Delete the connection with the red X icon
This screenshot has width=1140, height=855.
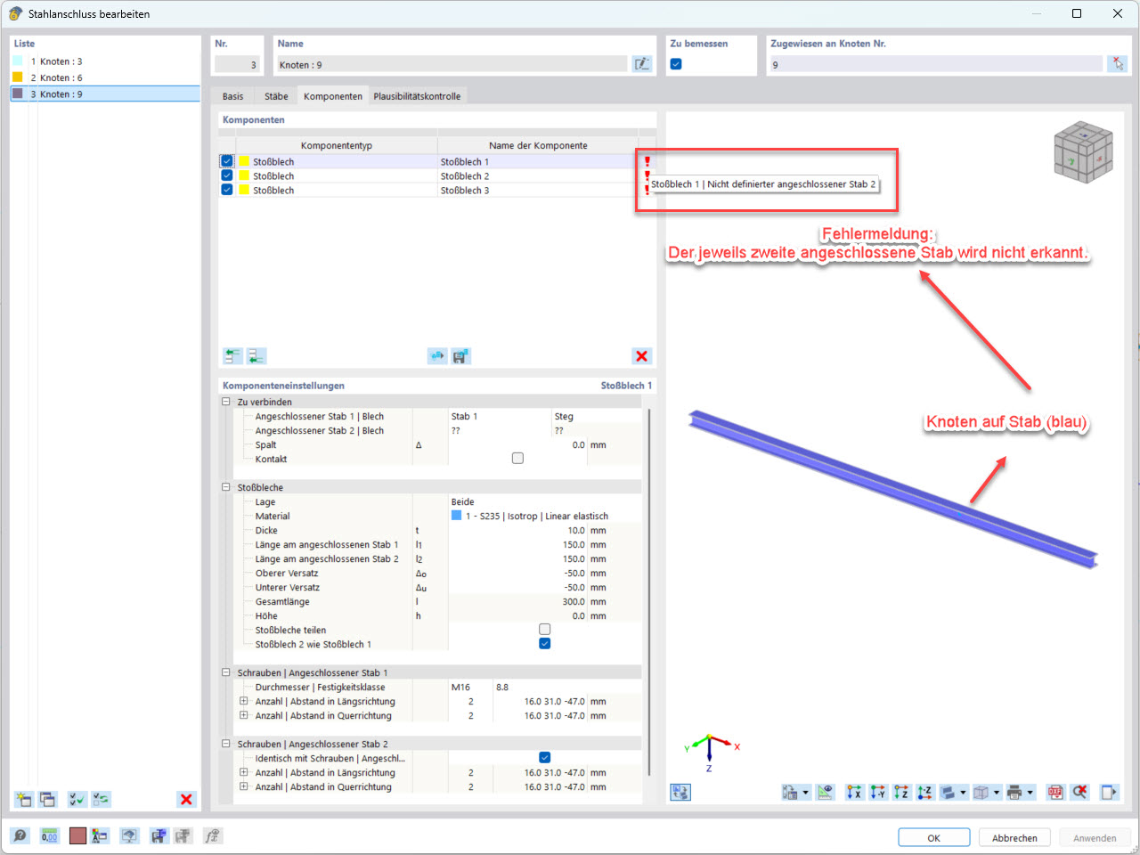[186, 799]
